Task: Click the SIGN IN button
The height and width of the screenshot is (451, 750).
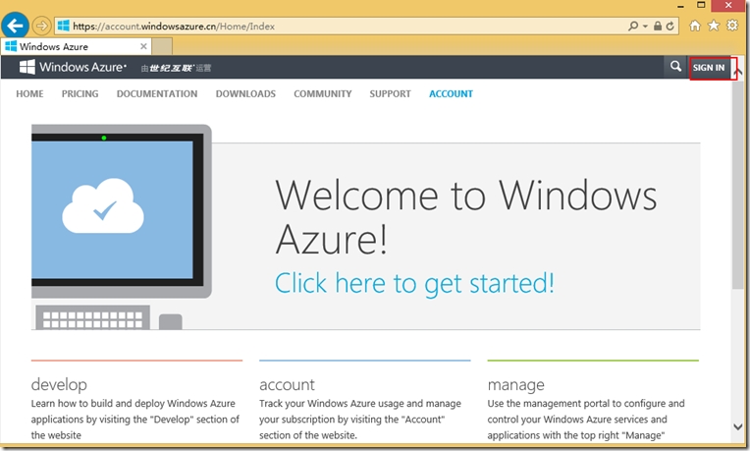Action: (x=709, y=68)
